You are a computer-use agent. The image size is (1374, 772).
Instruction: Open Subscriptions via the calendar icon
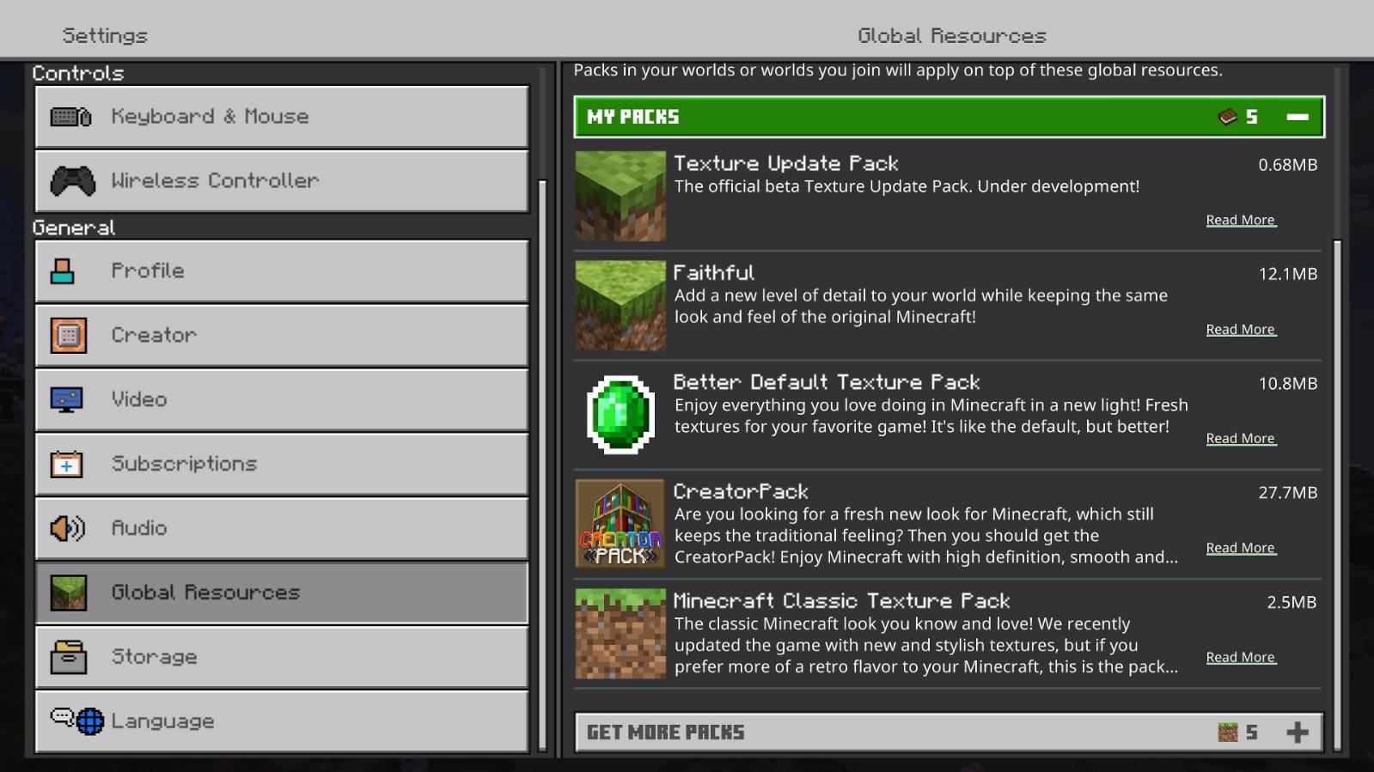[66, 465]
